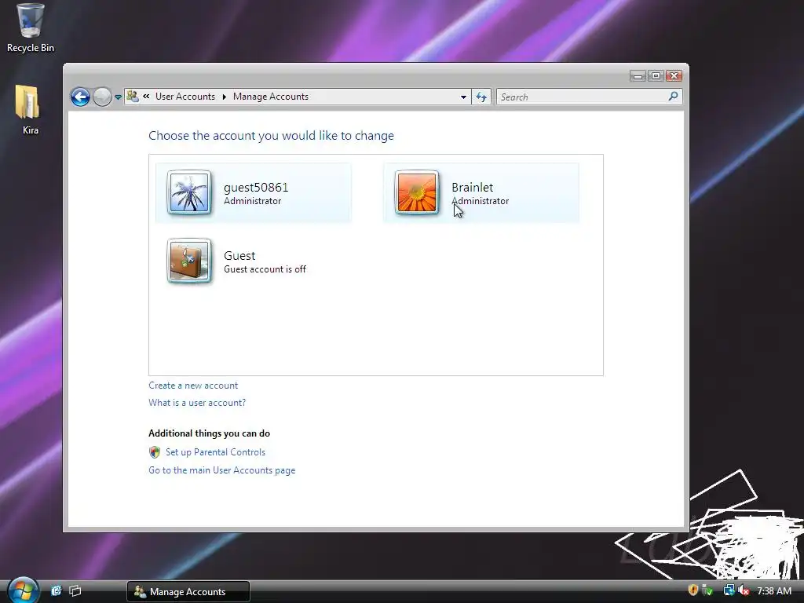Open the Windows Start orb
Viewport: 804px width, 603px height.
[23, 590]
